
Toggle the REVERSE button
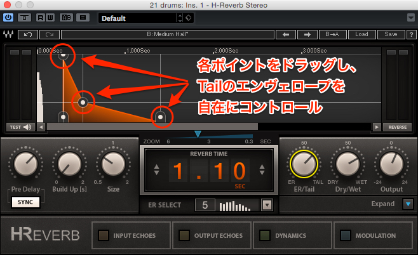397,128
